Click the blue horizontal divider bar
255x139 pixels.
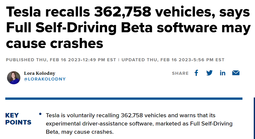(x=124, y=98)
